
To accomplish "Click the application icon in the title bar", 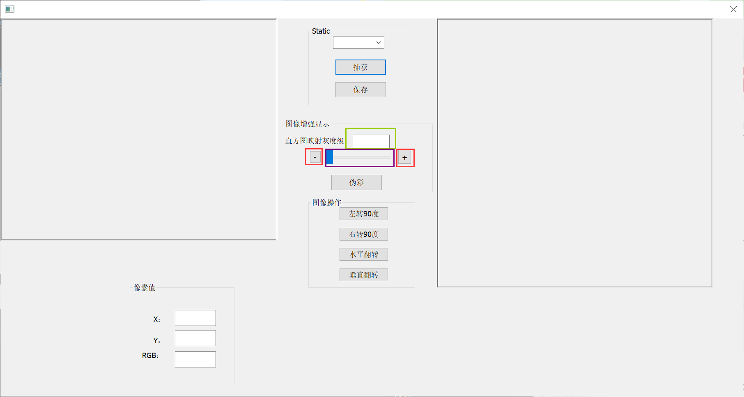I will (x=9, y=9).
